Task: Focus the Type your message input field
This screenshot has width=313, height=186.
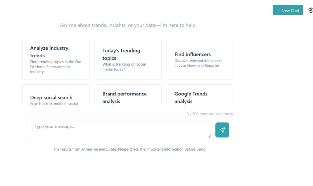Action: pyautogui.click(x=121, y=129)
